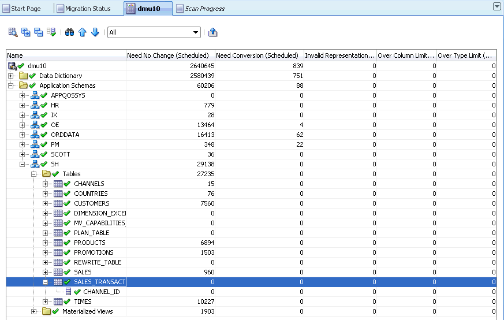Click the scan details magnifier toolbar icon
The width and height of the screenshot is (504, 320).
click(x=13, y=32)
